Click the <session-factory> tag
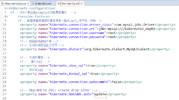 click(34, 16)
